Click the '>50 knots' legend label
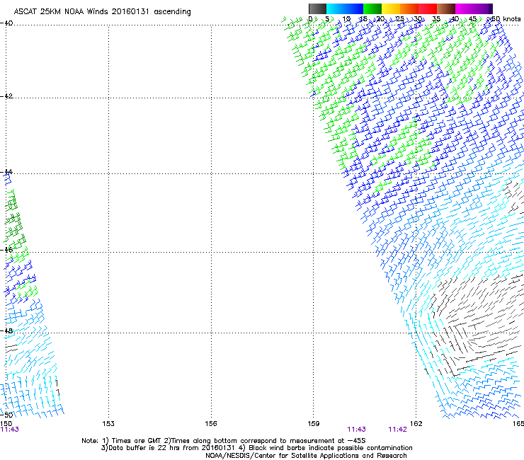 [503, 19]
